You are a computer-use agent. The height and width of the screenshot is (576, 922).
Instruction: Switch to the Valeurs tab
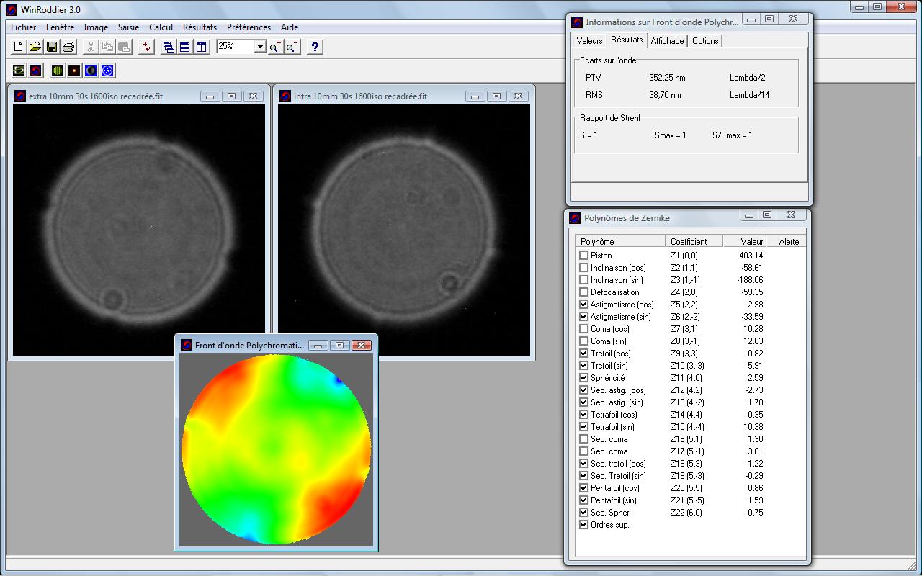589,41
